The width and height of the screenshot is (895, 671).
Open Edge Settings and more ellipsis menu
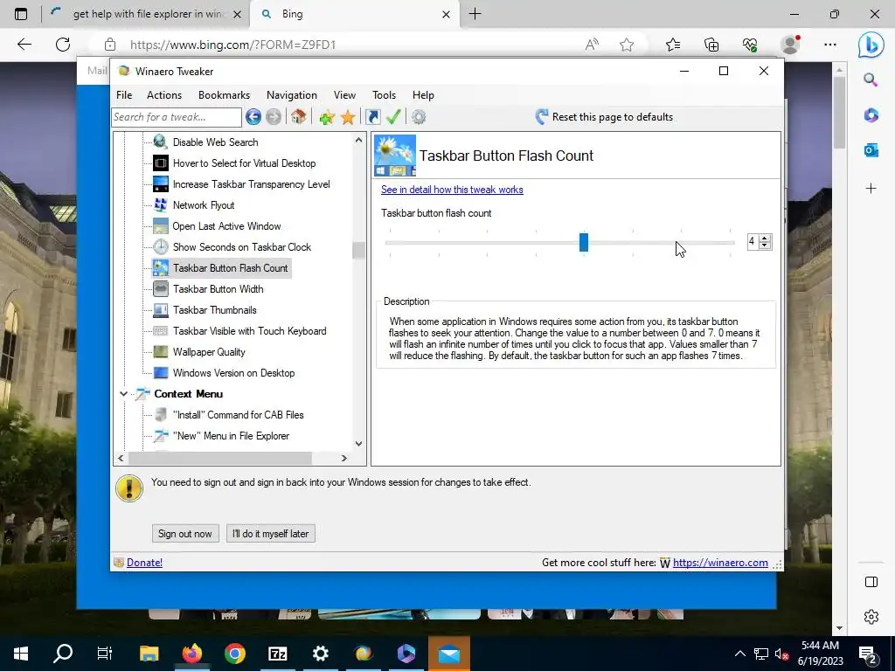830,45
